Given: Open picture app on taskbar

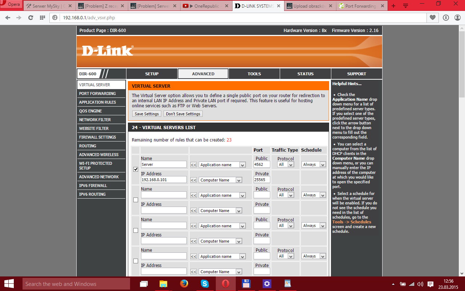Looking at the screenshot, I should (288, 284).
